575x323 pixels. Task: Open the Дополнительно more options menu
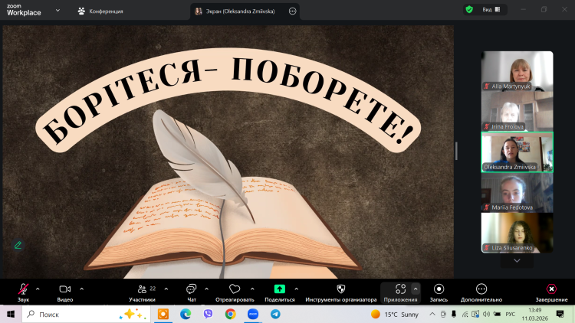point(481,292)
